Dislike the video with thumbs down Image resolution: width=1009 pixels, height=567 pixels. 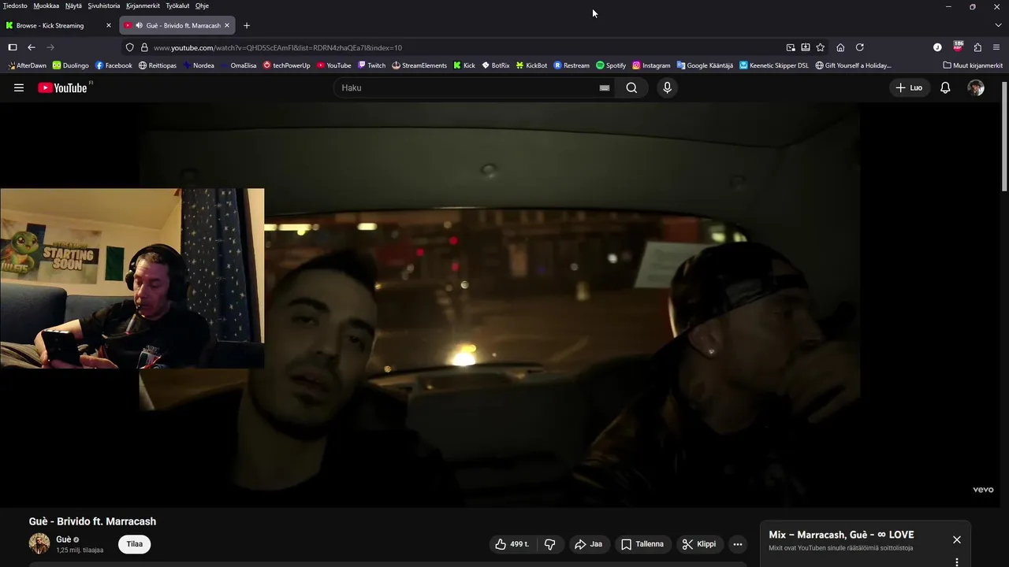tap(550, 544)
